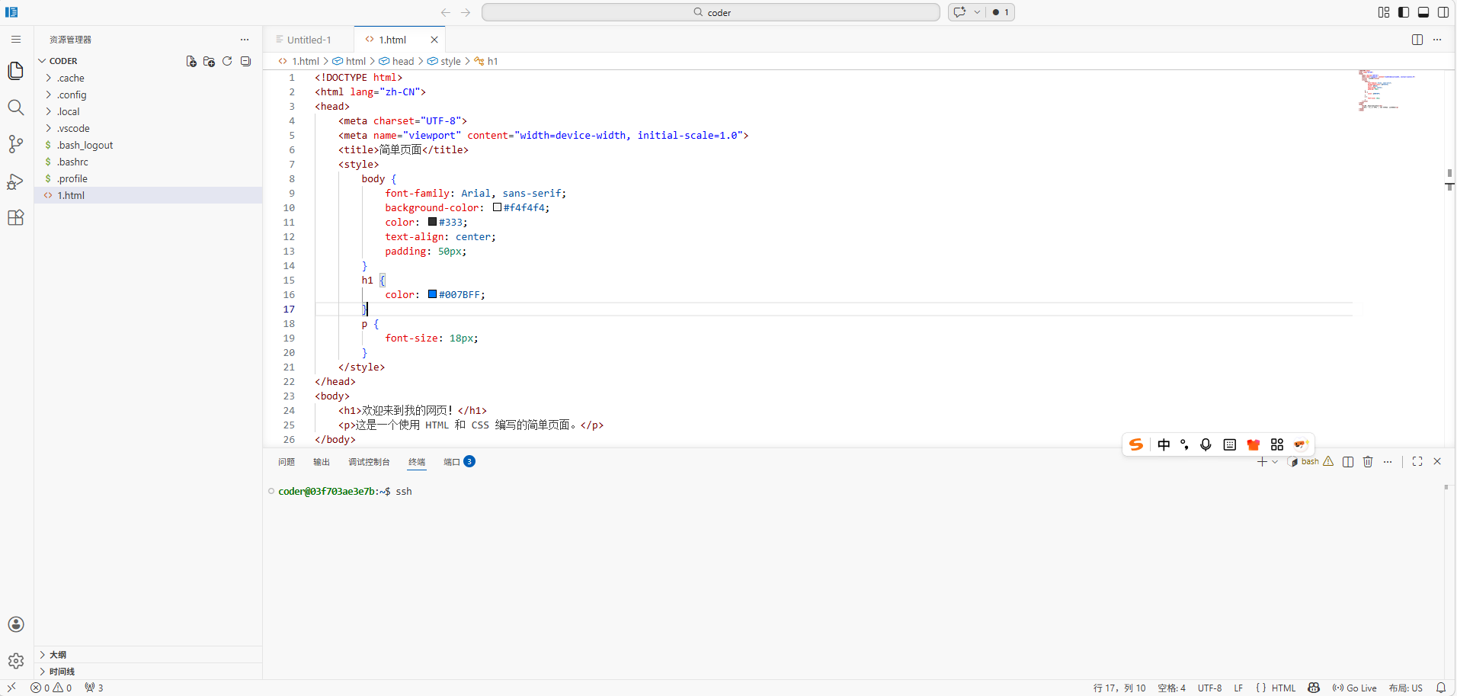This screenshot has height=696, width=1457.
Task: Open the terminal profile dropdown
Action: 1274,461
